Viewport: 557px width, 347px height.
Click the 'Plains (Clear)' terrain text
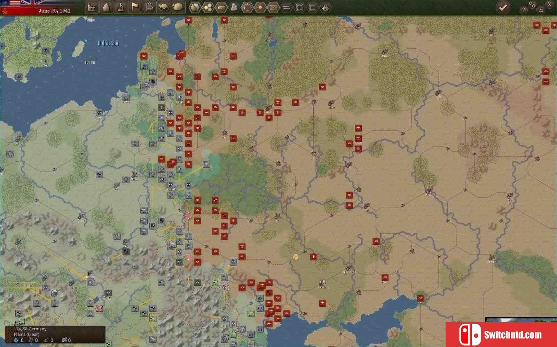(26, 334)
